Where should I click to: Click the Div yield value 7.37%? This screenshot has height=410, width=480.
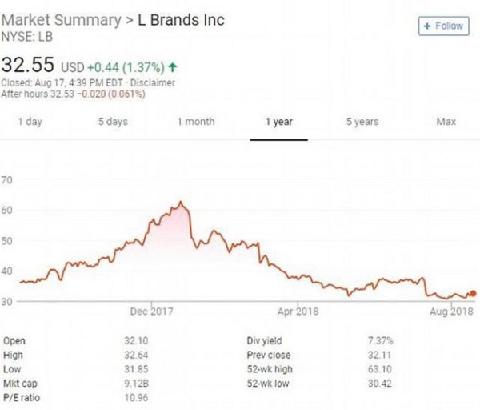(x=380, y=341)
